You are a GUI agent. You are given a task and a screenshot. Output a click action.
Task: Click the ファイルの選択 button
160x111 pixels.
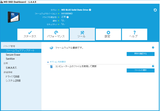click(x=141, y=70)
